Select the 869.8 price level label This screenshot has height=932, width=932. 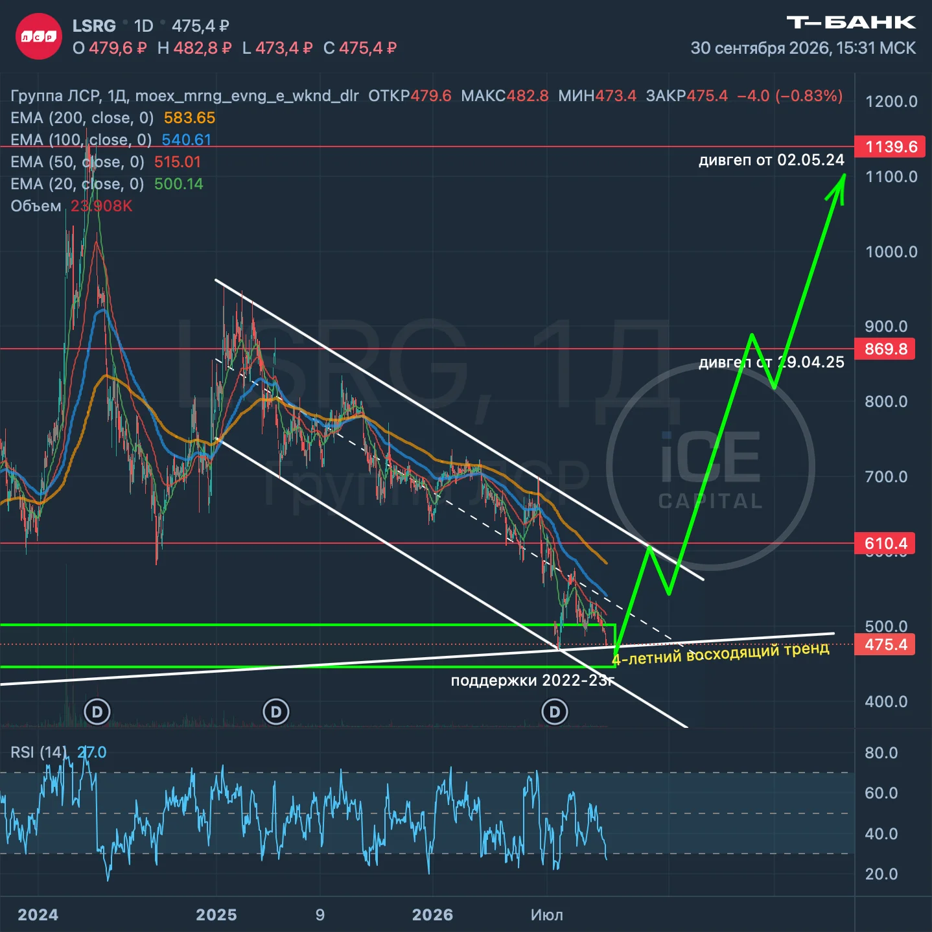(885, 349)
